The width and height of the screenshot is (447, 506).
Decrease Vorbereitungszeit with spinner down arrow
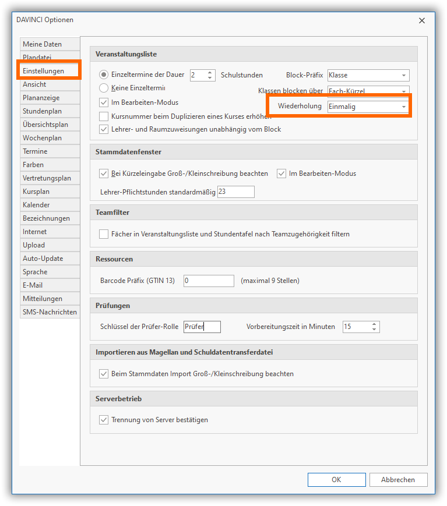[x=374, y=330]
